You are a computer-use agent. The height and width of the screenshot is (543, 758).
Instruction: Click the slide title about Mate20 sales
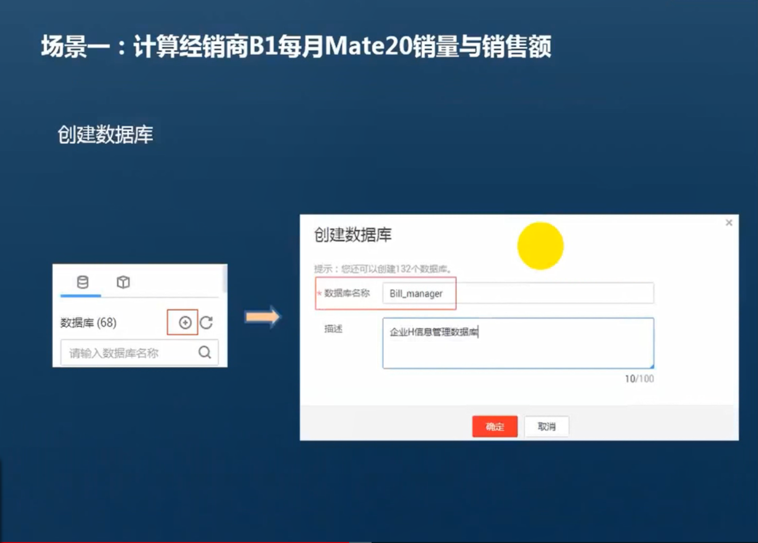[296, 46]
